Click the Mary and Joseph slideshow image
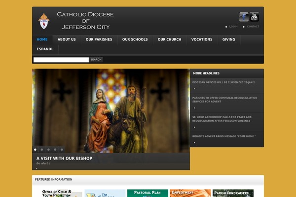296x197 pixels. tap(111, 111)
